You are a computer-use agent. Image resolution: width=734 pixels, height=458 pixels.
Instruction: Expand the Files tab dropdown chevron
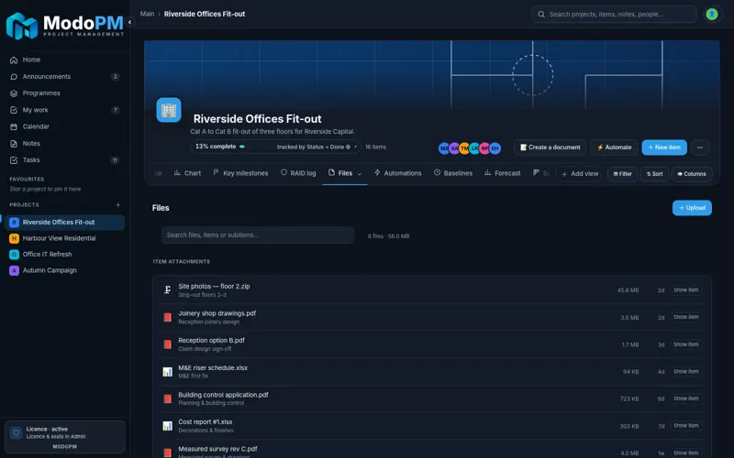(x=360, y=174)
